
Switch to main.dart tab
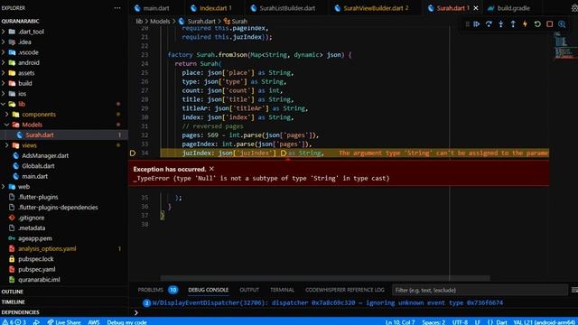pos(156,8)
